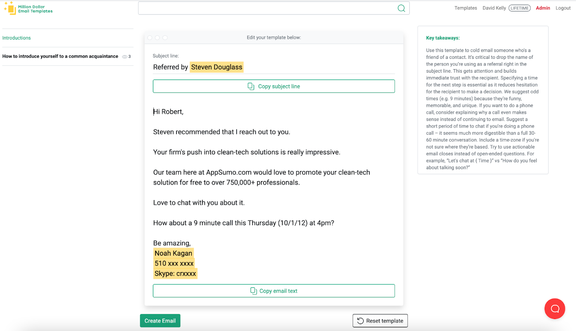Click the LIFETIME badge next to David Kelly
576x331 pixels.
click(519, 8)
